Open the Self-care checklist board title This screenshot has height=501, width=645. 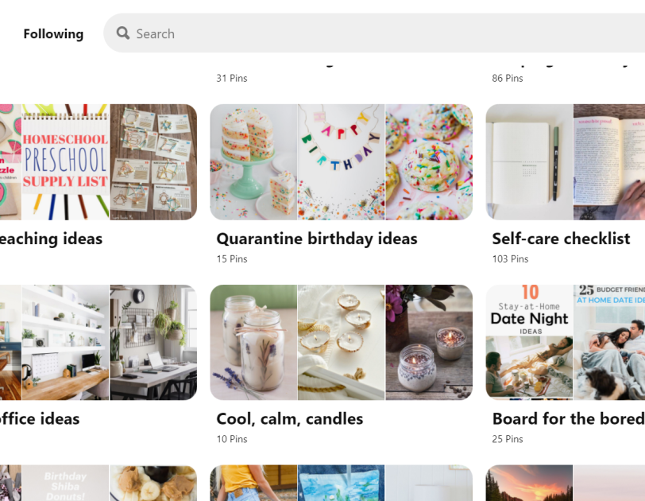point(561,239)
